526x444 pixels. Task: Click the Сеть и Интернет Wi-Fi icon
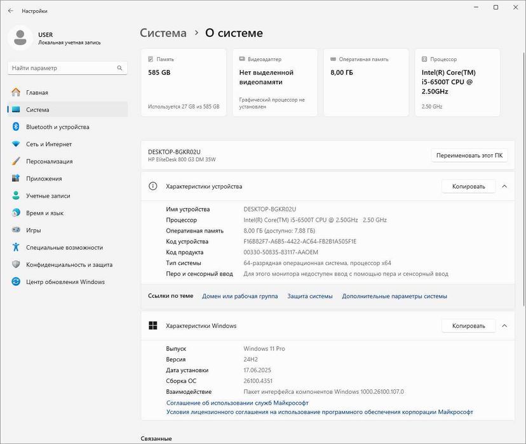tap(16, 144)
